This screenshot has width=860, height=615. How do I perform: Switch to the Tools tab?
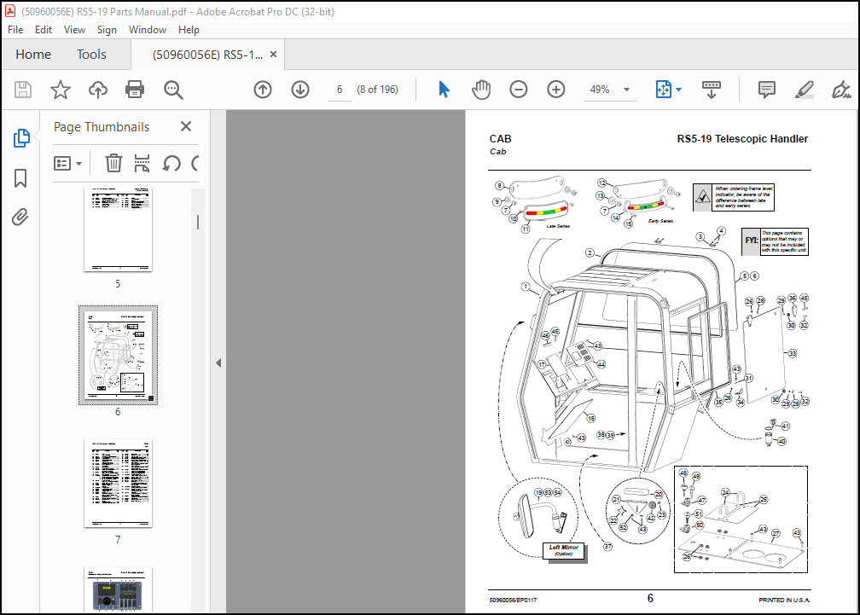coord(91,55)
